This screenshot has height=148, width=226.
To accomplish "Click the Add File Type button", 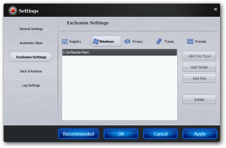I will pos(199,56).
